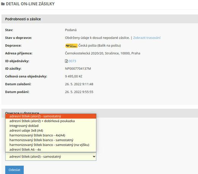This screenshot has width=198, height=174.
Task: Click the shipment ID NP0007704137M text
Action: coord(78,68)
